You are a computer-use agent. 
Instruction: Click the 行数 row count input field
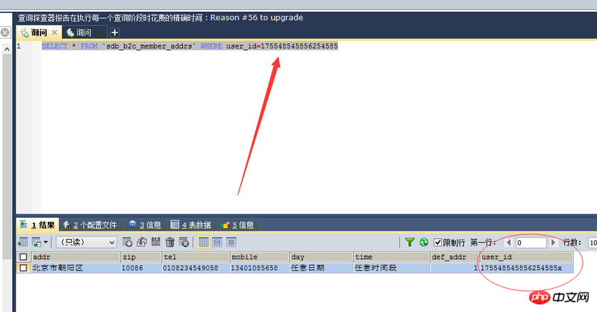tap(593, 243)
